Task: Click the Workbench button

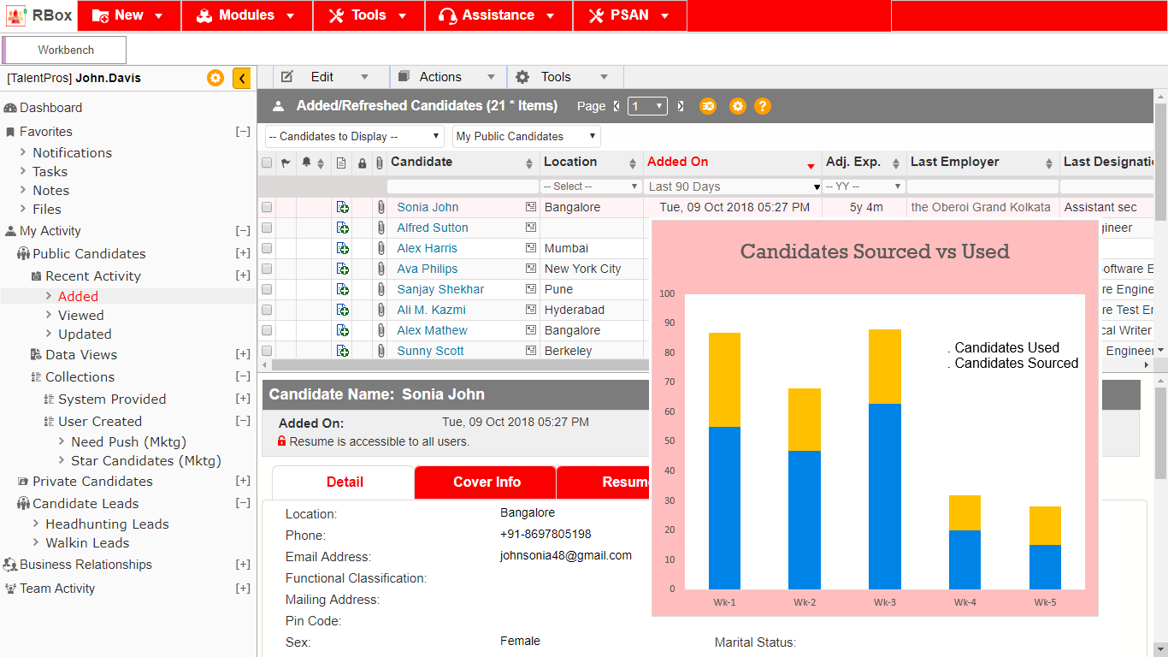Action: coord(66,50)
